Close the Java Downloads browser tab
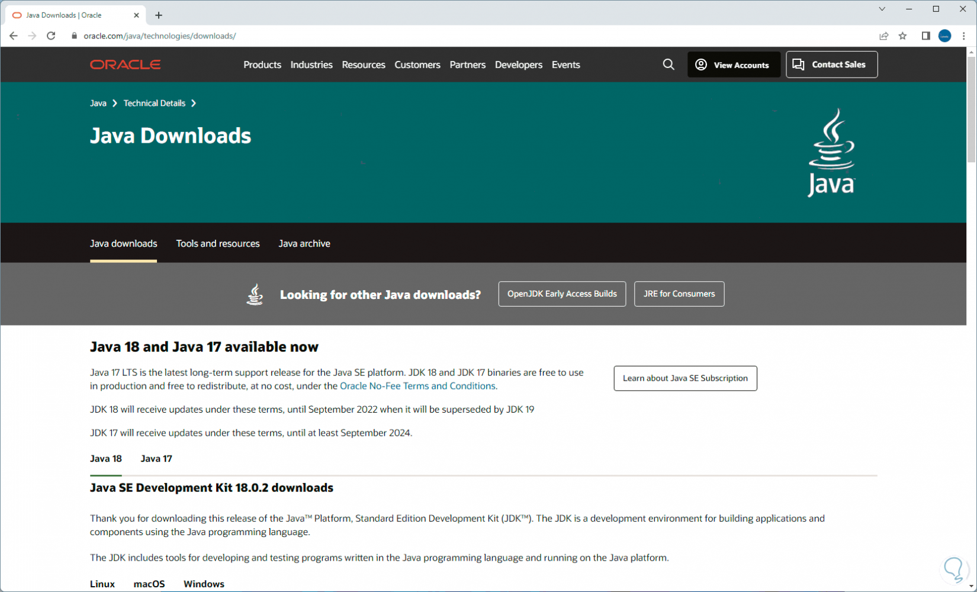This screenshot has height=592, width=977. coord(136,15)
